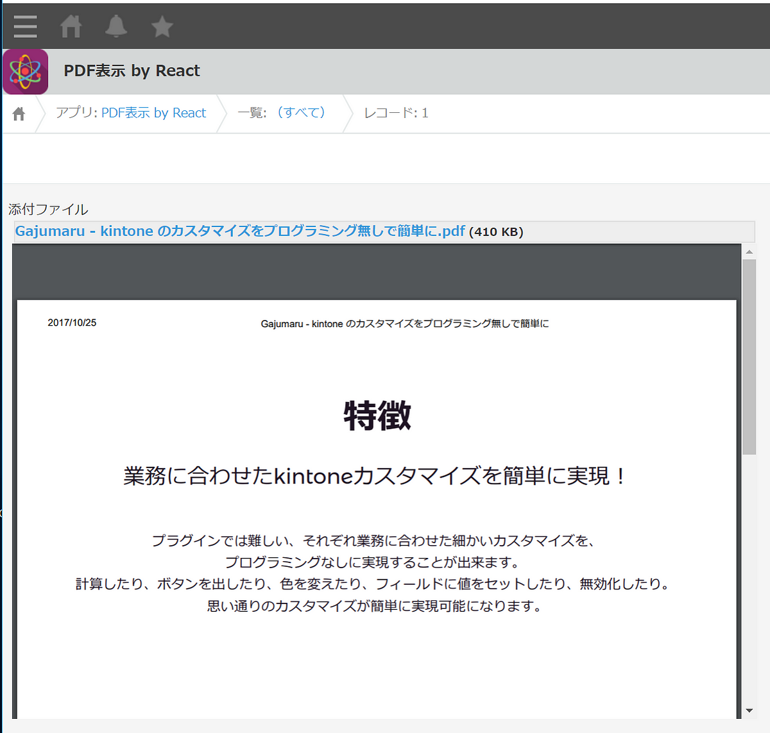Go to portal via top home icon
The image size is (770, 733).
coord(71,26)
